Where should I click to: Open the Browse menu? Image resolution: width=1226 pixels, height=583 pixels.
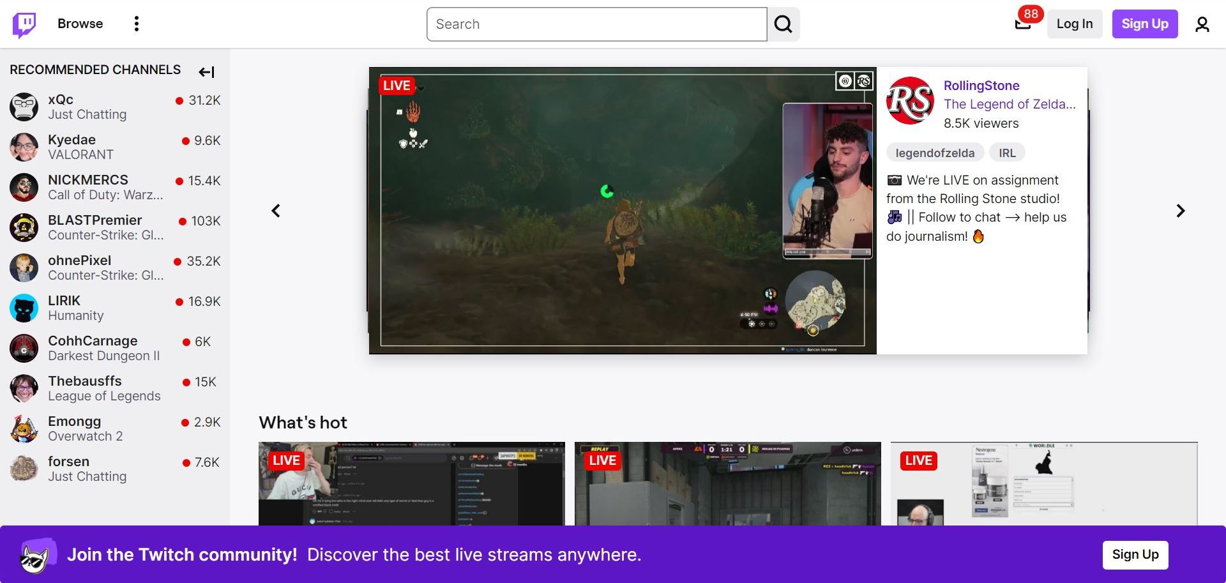coord(80,24)
